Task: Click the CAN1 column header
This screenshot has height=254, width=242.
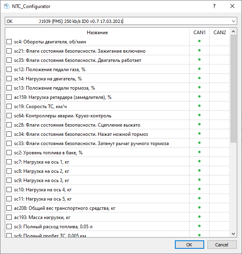Action: click(x=199, y=32)
